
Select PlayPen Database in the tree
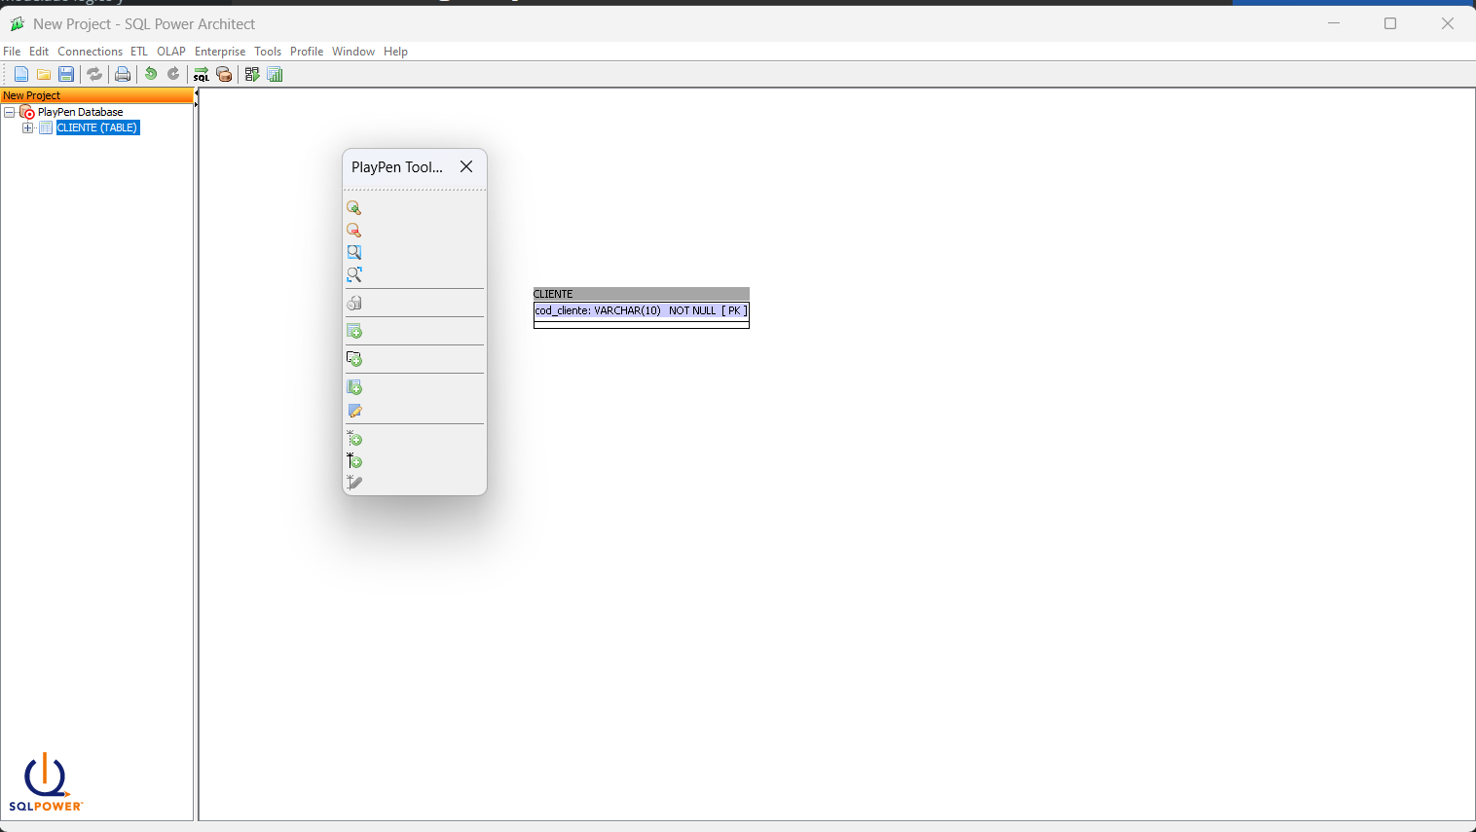click(80, 112)
